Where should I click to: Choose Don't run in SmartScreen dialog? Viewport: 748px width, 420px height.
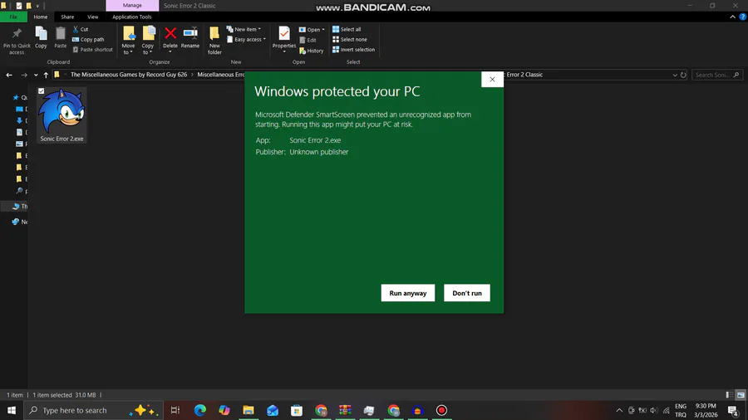[466, 293]
